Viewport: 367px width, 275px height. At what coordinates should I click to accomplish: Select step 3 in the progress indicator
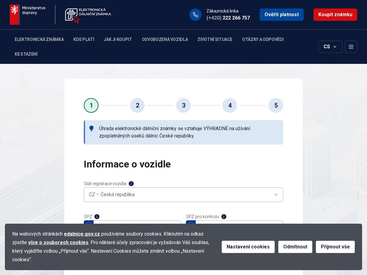pos(183,105)
